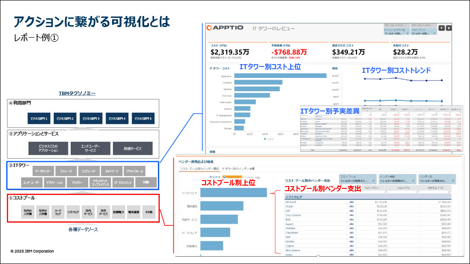Image resolution: width=470 pixels, height=264 pixels.
Task: Select the ビジネス部門 3 box
Action: (91, 119)
